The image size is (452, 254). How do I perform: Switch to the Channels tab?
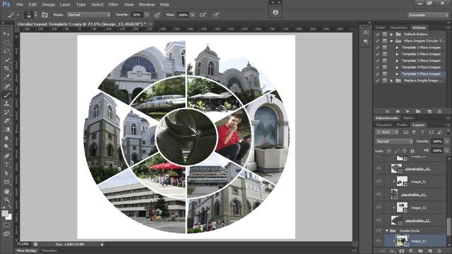click(383, 125)
